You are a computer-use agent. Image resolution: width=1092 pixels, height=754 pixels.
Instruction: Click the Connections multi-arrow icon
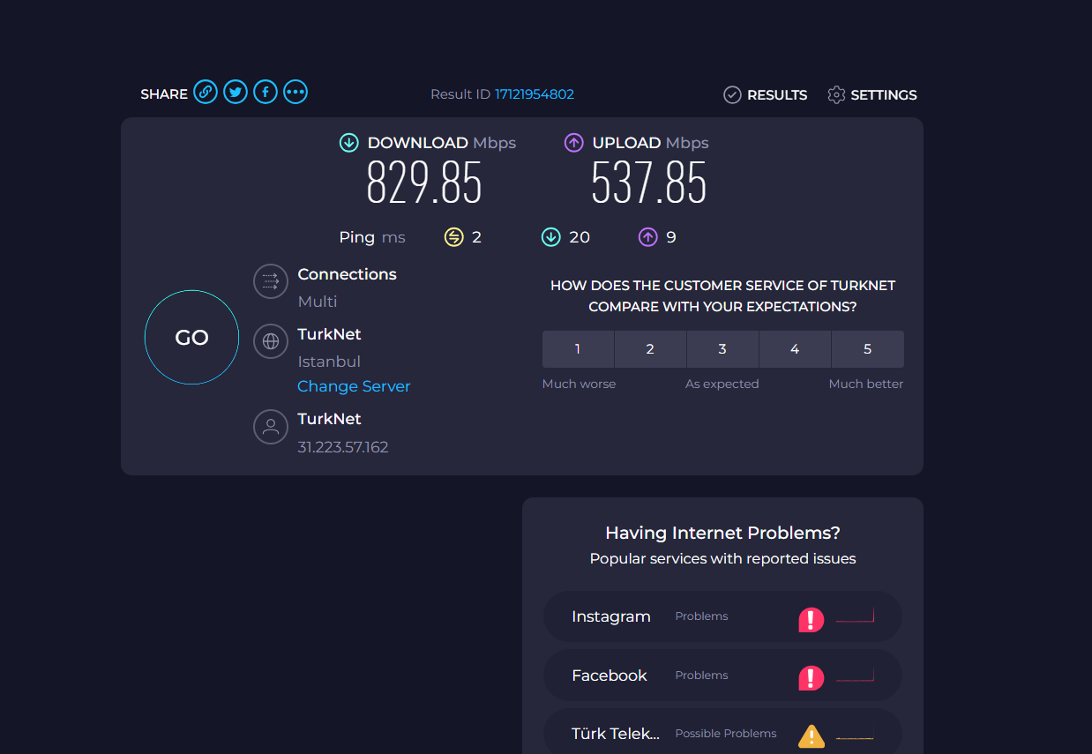(271, 281)
